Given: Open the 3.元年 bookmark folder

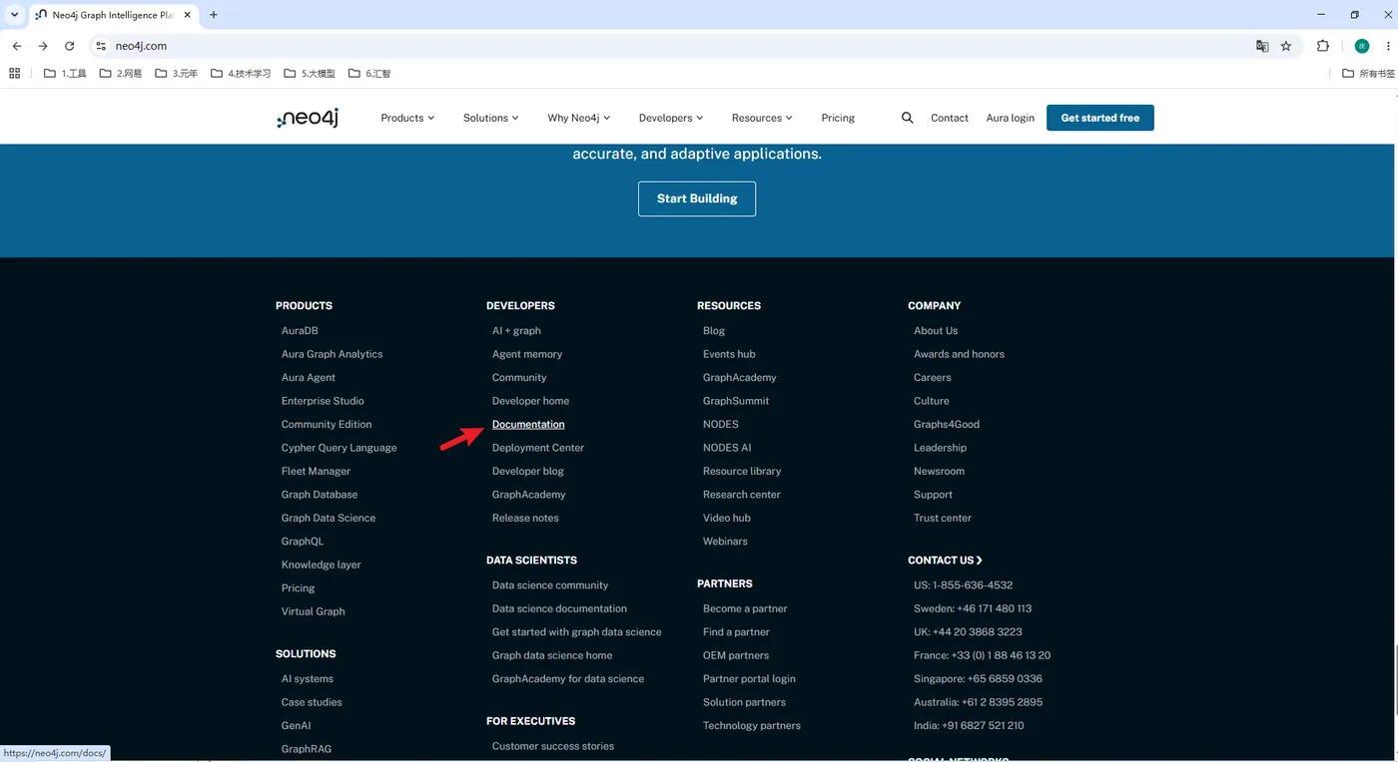Looking at the screenshot, I should [177, 73].
